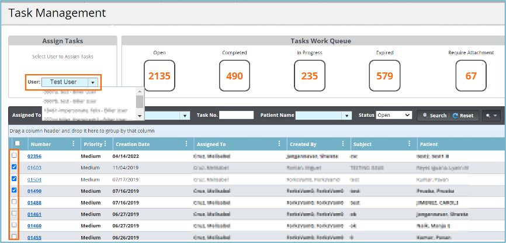Click the Search button

pos(433,116)
